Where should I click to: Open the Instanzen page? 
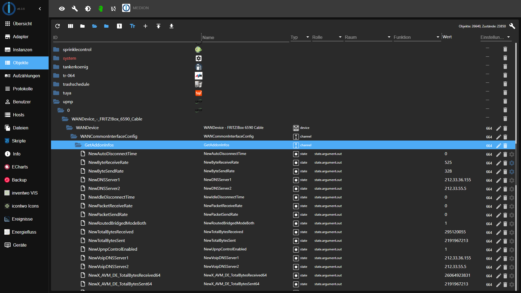24,50
